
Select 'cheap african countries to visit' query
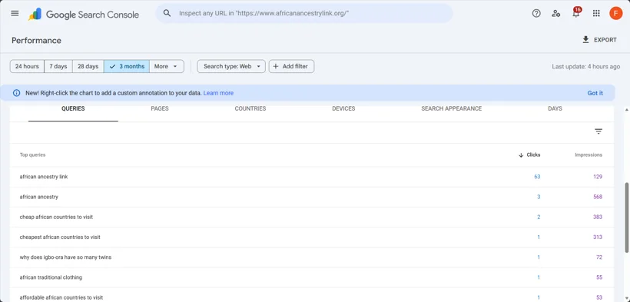56,217
